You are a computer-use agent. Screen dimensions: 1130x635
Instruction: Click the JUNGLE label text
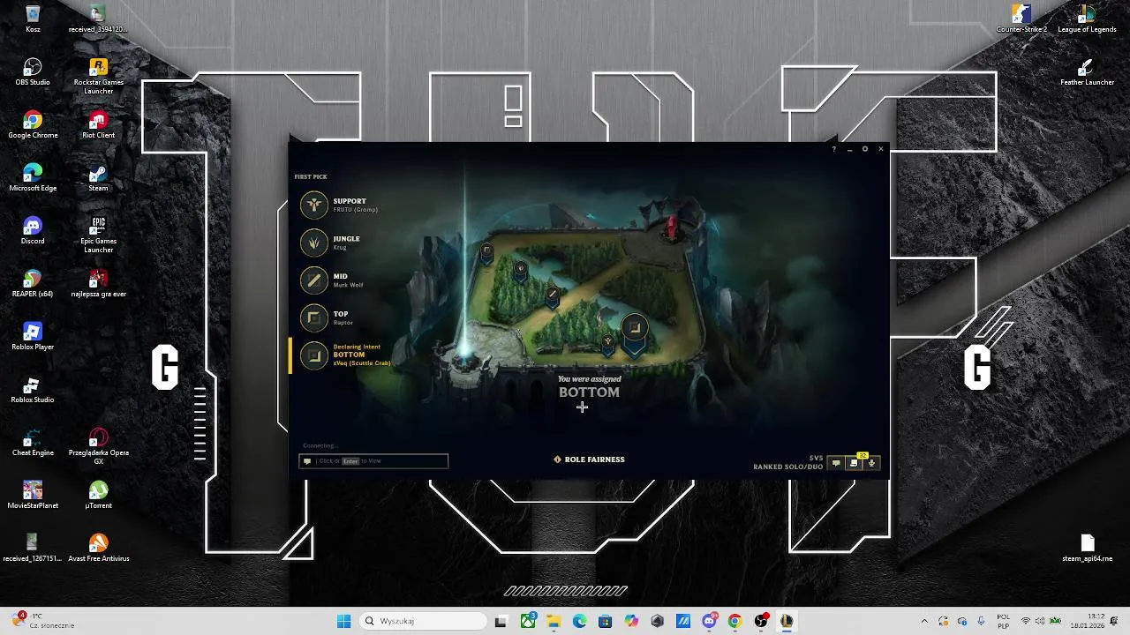coord(346,239)
